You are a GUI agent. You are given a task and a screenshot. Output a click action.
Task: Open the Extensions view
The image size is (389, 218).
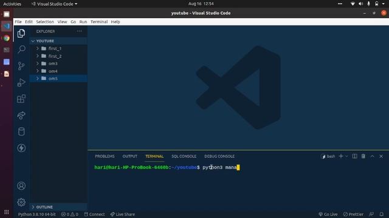(21, 99)
